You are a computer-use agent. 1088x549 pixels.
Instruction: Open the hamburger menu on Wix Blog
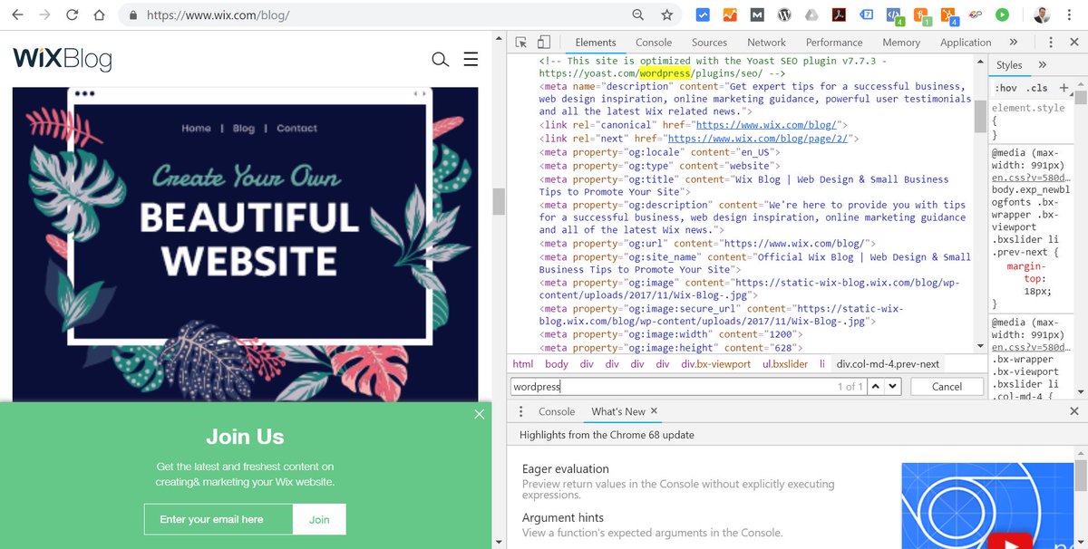(x=471, y=59)
